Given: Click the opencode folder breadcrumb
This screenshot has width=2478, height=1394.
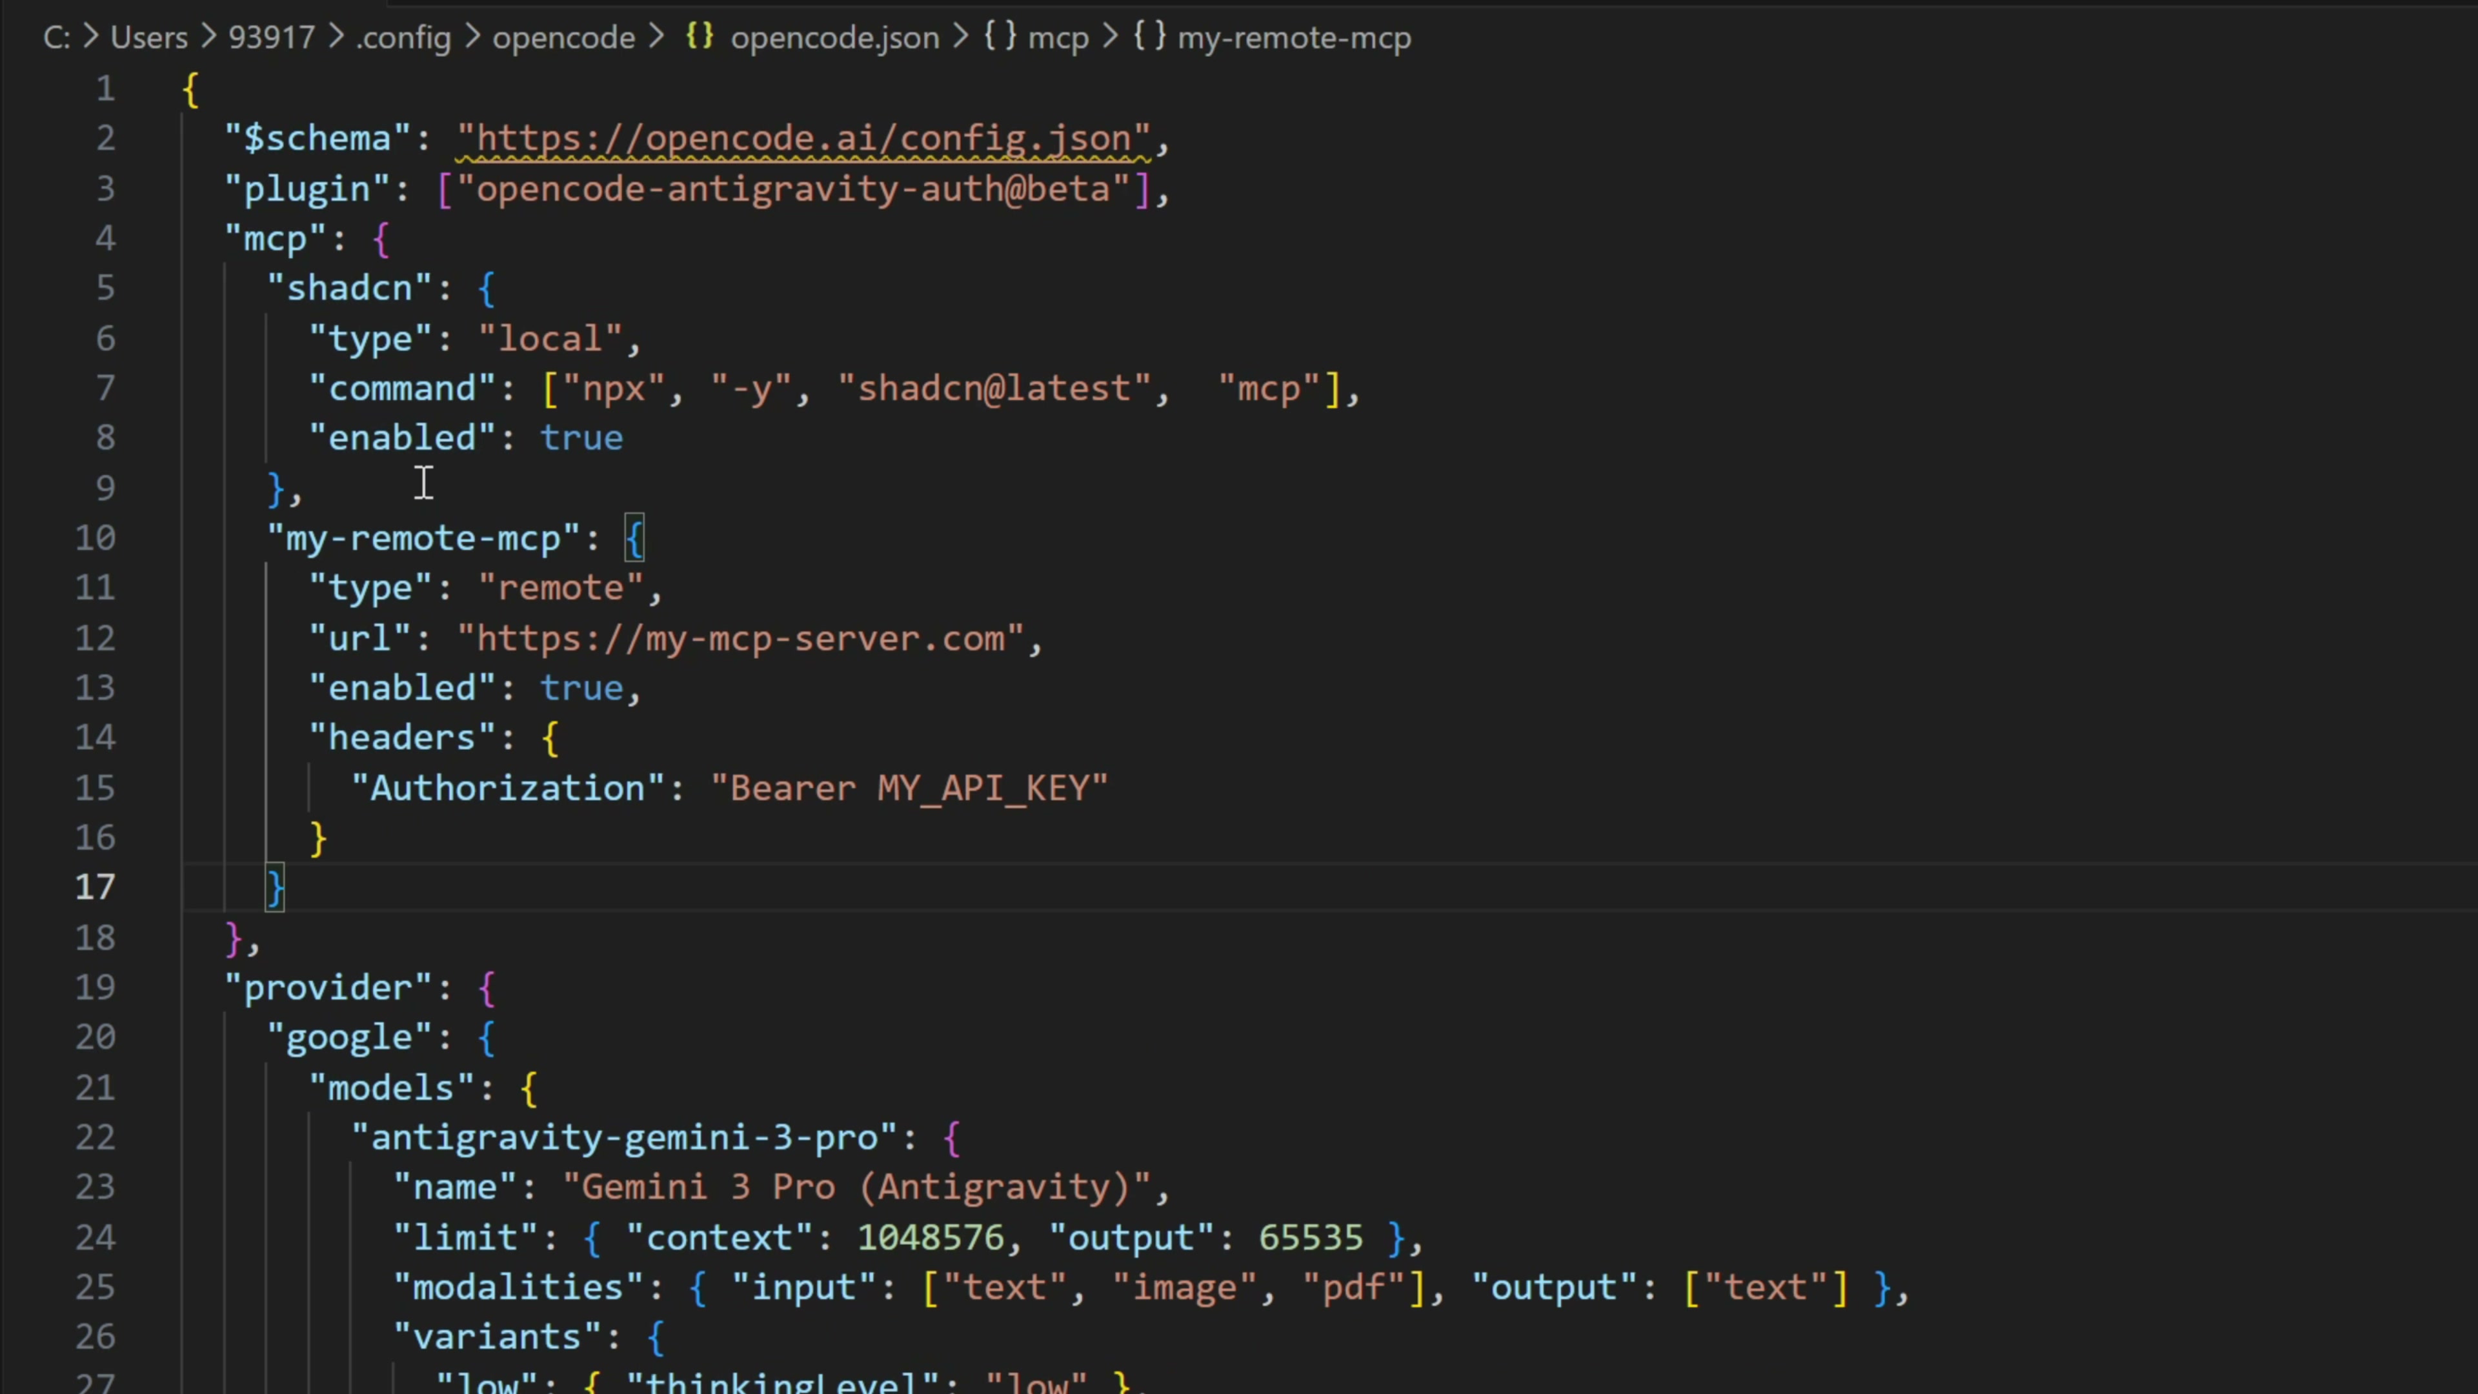Looking at the screenshot, I should [x=564, y=39].
